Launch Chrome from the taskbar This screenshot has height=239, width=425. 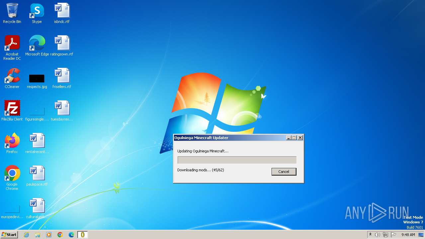point(60,235)
